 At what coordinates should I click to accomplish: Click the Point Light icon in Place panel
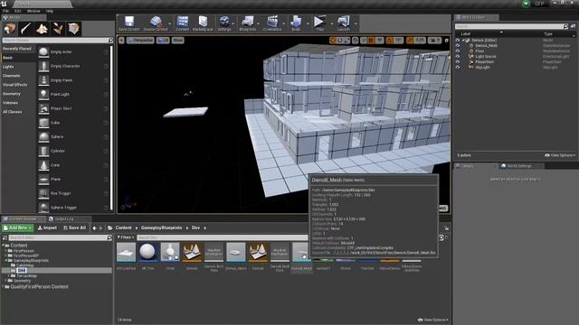pos(43,94)
